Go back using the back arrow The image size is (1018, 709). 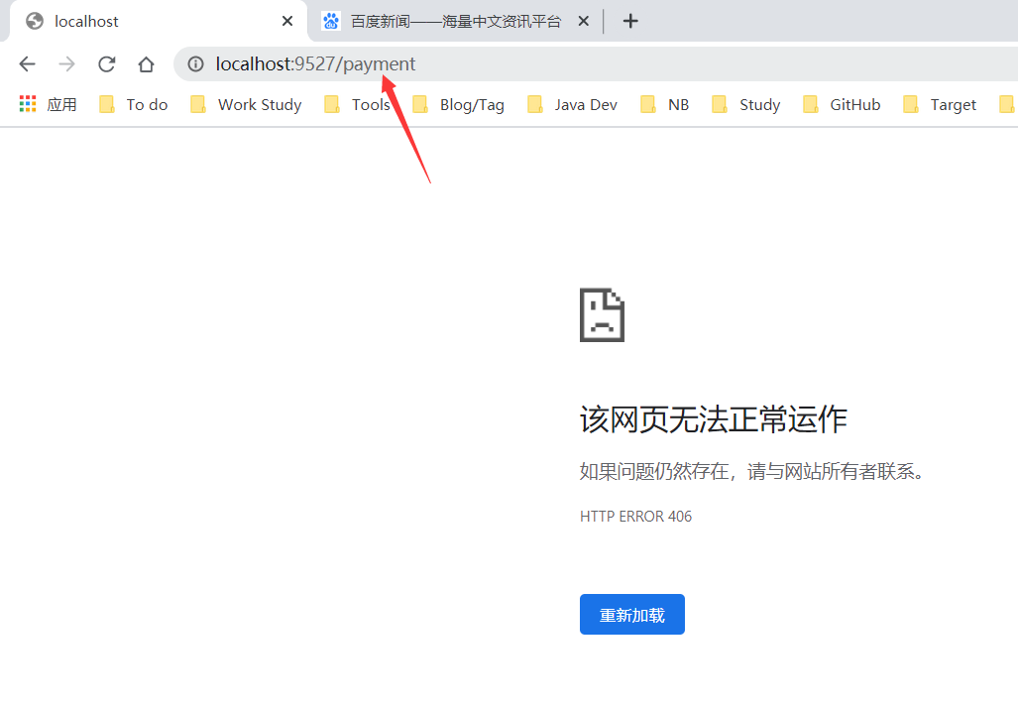[x=28, y=63]
